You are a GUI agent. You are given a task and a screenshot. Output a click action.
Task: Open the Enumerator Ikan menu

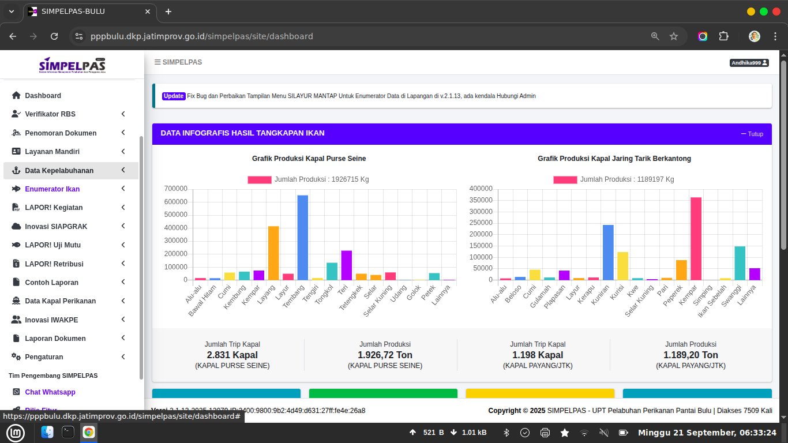[x=52, y=189]
